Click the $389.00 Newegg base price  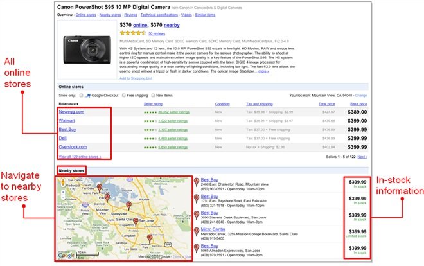pyautogui.click(x=357, y=112)
